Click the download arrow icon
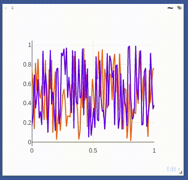The width and height of the screenshot is (188, 180). 12,8
